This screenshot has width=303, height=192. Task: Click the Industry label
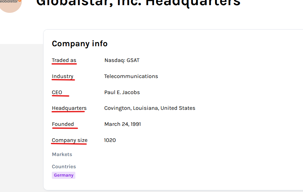62,76
